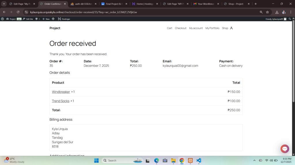The height and width of the screenshot is (165, 295).
Task: Switch to the Shop – Project tab
Action: tap(235, 4)
